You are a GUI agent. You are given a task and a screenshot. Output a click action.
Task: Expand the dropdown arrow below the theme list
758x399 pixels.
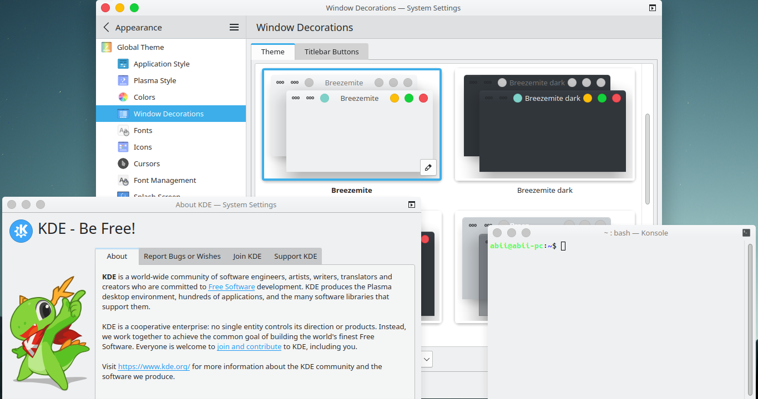tap(426, 359)
